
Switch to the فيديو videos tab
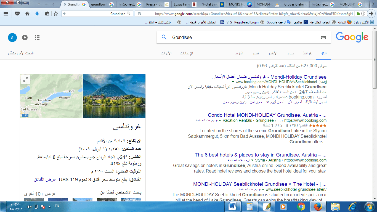(256, 53)
